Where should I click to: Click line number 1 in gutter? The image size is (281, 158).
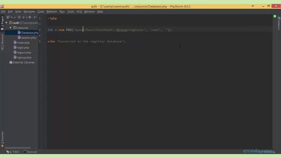(x=40, y=18)
